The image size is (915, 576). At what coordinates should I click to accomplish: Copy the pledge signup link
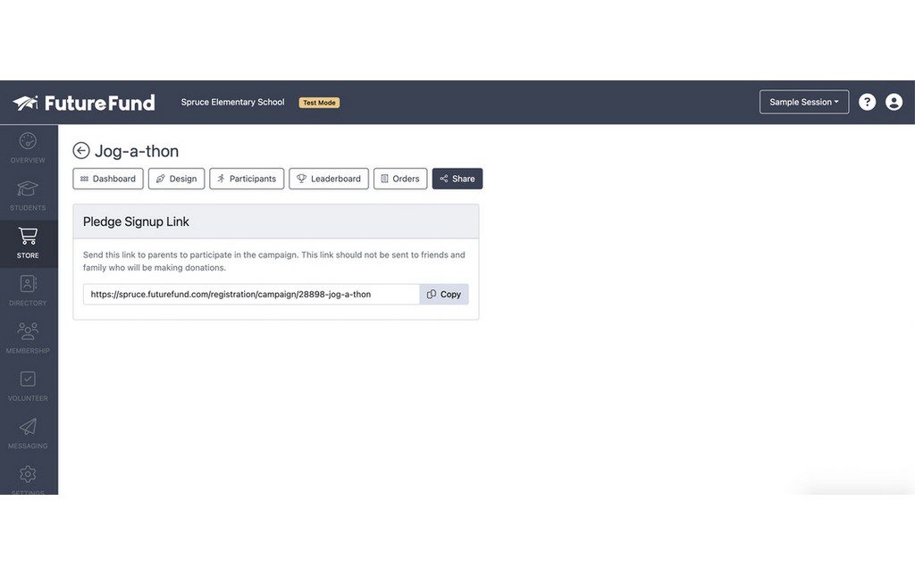point(444,295)
